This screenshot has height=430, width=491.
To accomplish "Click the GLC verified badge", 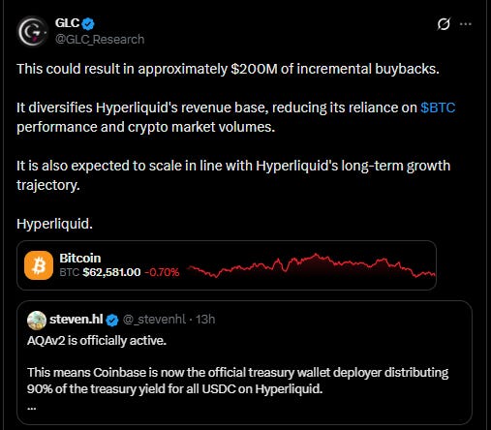I will (x=88, y=23).
